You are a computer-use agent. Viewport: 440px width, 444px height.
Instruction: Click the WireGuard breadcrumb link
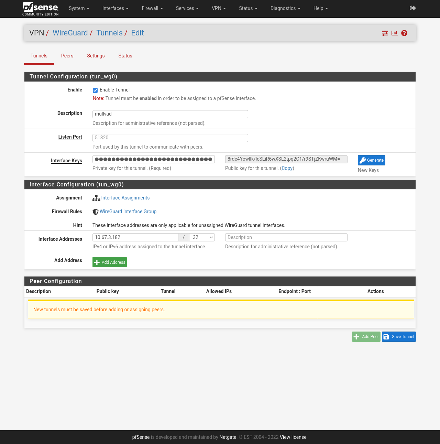(70, 33)
